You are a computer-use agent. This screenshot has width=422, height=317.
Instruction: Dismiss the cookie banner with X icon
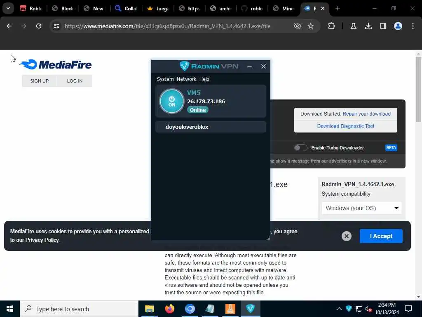(346, 236)
